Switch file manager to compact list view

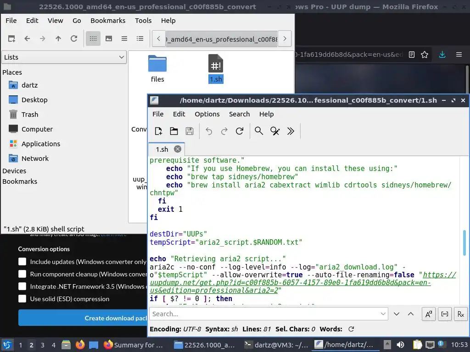124,38
